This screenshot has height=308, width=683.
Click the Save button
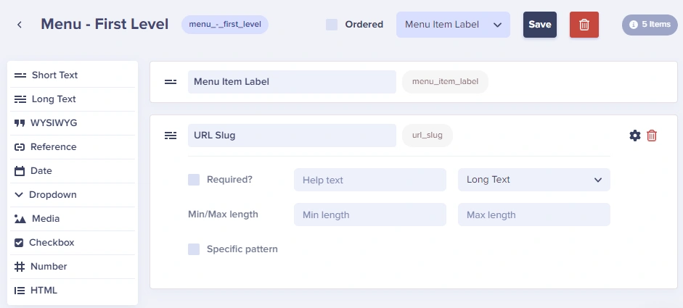pyautogui.click(x=540, y=25)
